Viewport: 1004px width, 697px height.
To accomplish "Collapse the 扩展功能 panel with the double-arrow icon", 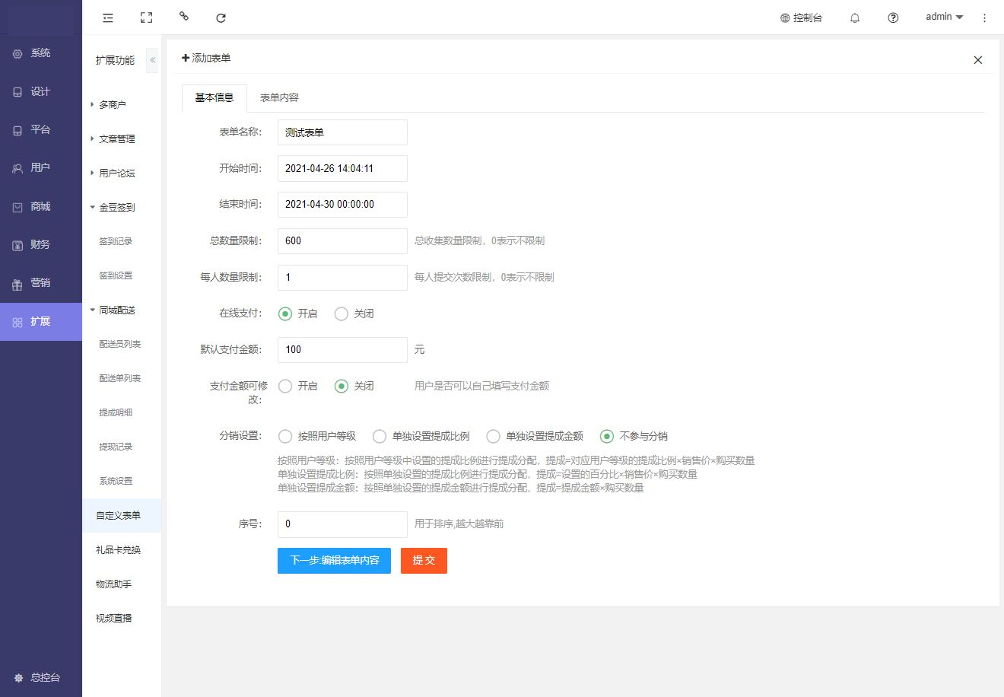I will (152, 60).
